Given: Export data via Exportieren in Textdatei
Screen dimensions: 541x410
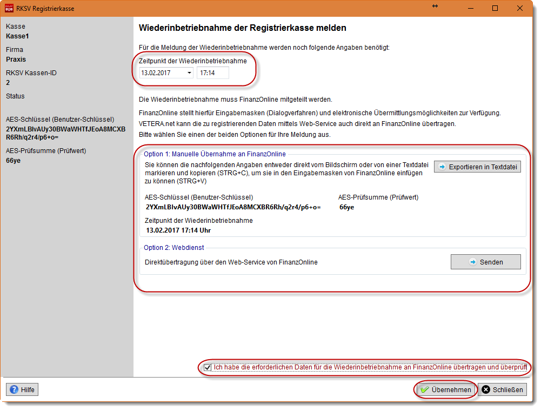Looking at the screenshot, I should point(477,167).
